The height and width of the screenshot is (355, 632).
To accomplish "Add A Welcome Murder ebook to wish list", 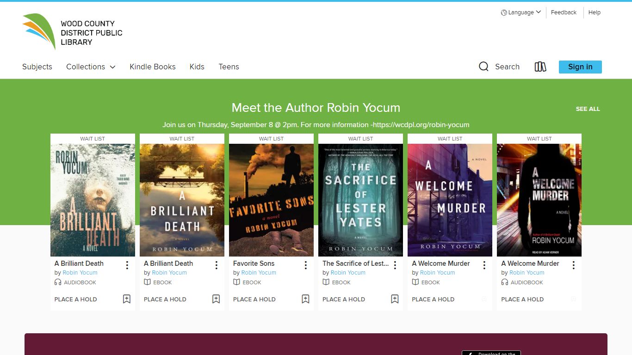I will [x=484, y=299].
